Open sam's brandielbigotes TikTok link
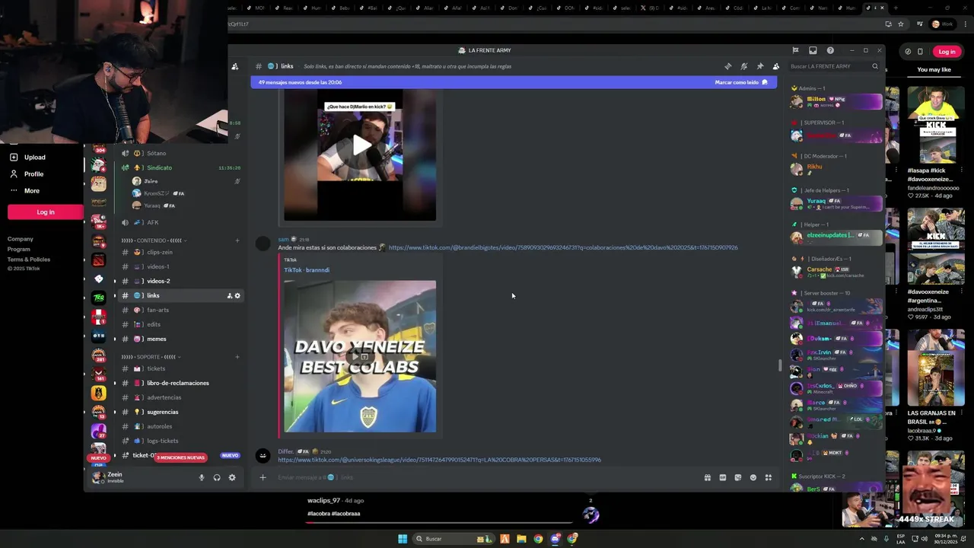 [x=563, y=247]
